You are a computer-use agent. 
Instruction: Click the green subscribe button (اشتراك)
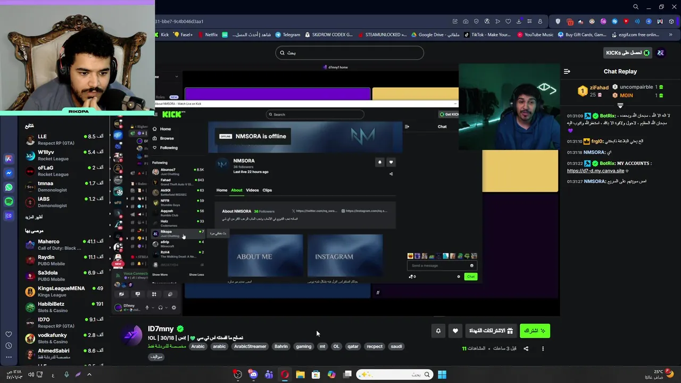coord(534,331)
